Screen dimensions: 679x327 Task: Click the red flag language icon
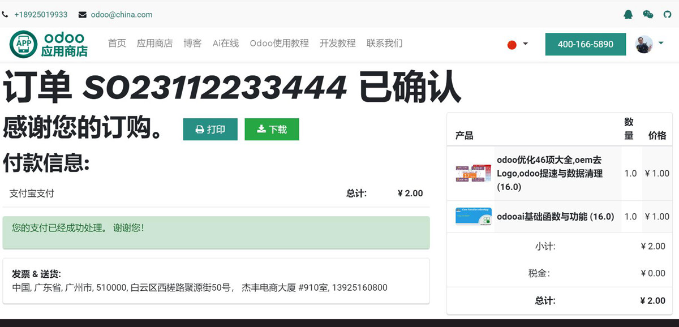pos(512,45)
